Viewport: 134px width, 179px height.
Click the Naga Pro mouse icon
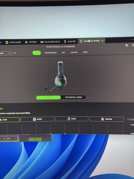click(x=65, y=42)
